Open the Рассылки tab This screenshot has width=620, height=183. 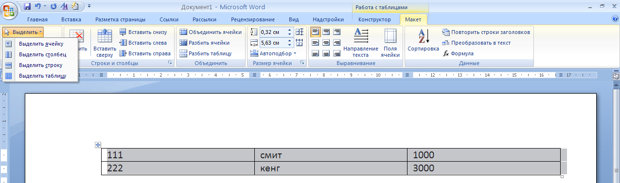click(x=204, y=19)
